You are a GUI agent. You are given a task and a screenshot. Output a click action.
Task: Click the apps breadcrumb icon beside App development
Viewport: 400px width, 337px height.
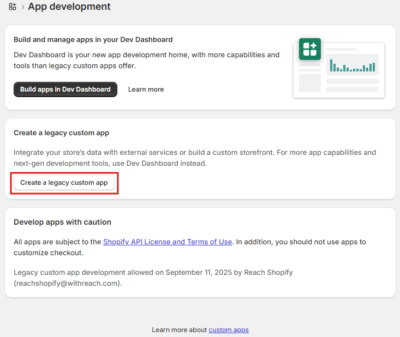coord(13,7)
